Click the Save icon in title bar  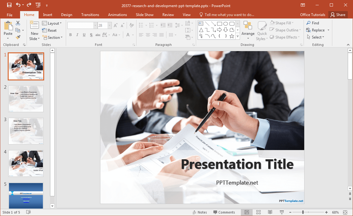click(9, 5)
